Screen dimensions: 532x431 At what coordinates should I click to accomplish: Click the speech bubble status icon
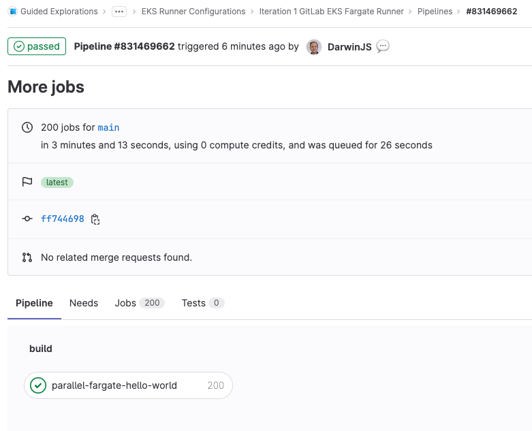[383, 46]
